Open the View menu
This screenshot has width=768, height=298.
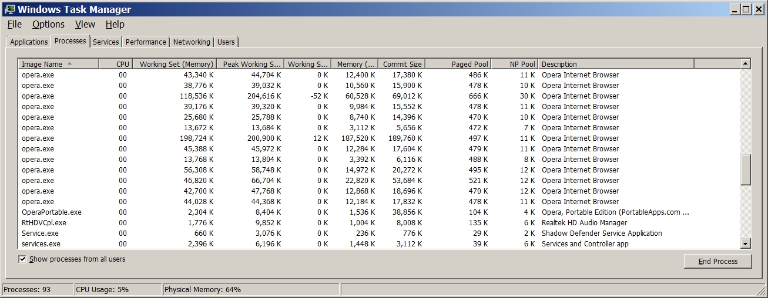tap(85, 24)
